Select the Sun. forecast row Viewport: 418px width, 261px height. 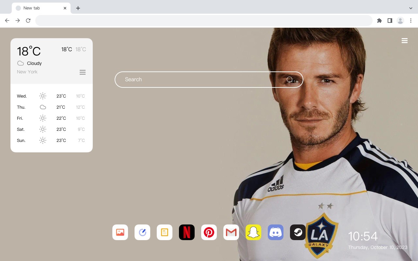click(x=51, y=140)
